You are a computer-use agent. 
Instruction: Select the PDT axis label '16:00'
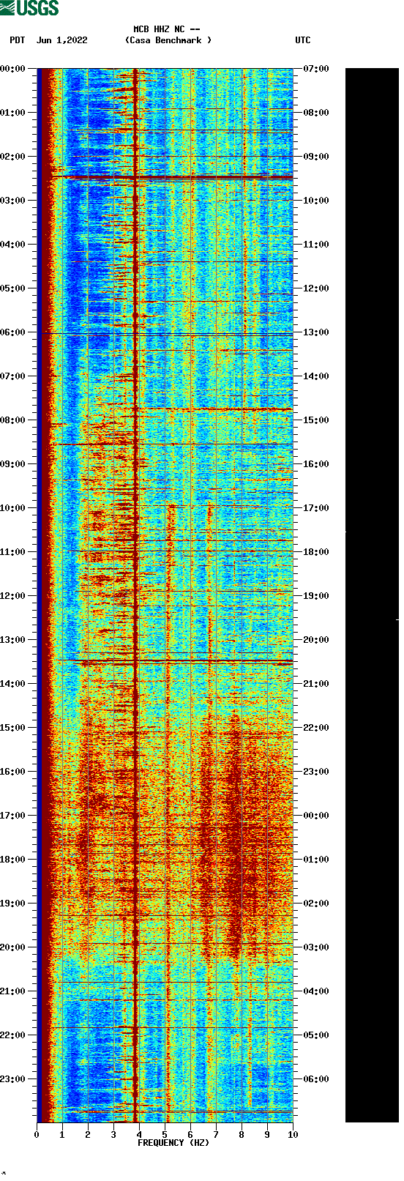12,772
